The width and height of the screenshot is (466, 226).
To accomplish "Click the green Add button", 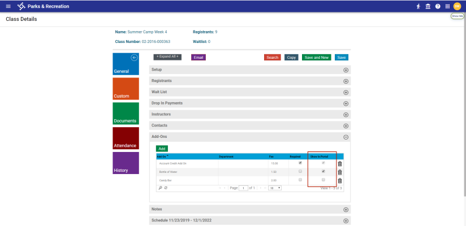I will click(x=162, y=149).
